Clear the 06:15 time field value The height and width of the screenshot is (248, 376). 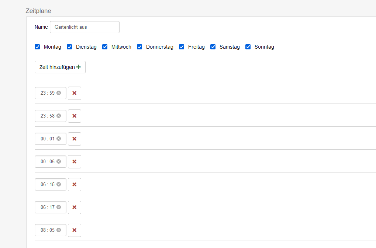pyautogui.click(x=59, y=184)
